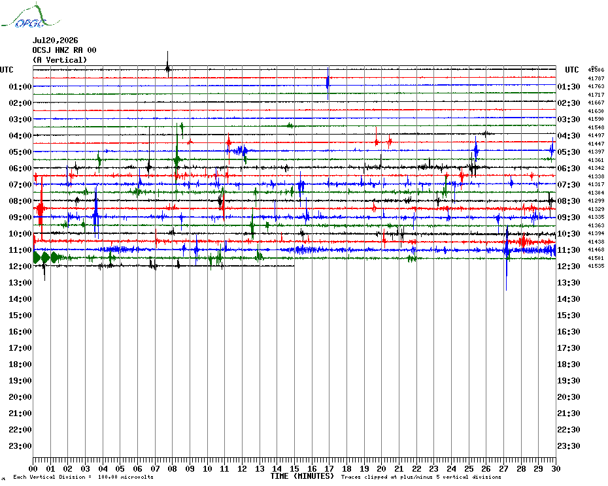Screen dimensions: 608x486
Task: Click the 17:00 hour label
Action: click(x=20, y=348)
